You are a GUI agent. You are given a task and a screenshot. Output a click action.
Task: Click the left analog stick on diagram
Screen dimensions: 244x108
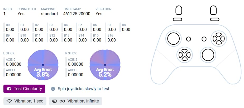(x=173, y=39)
